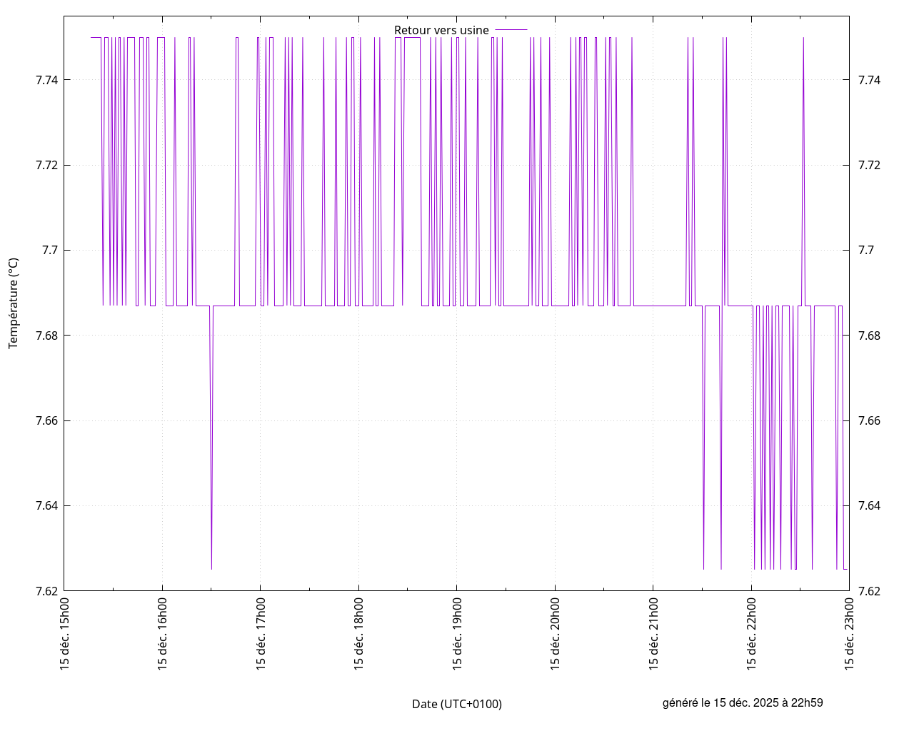
Task: Click the "15 déc. 16h00" time label
Action: point(162,633)
